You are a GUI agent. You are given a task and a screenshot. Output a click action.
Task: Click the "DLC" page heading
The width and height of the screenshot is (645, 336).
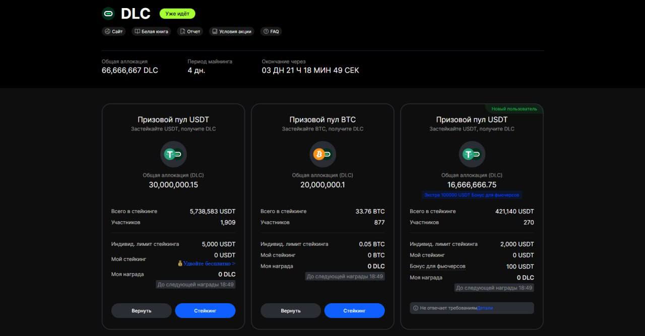click(x=136, y=14)
